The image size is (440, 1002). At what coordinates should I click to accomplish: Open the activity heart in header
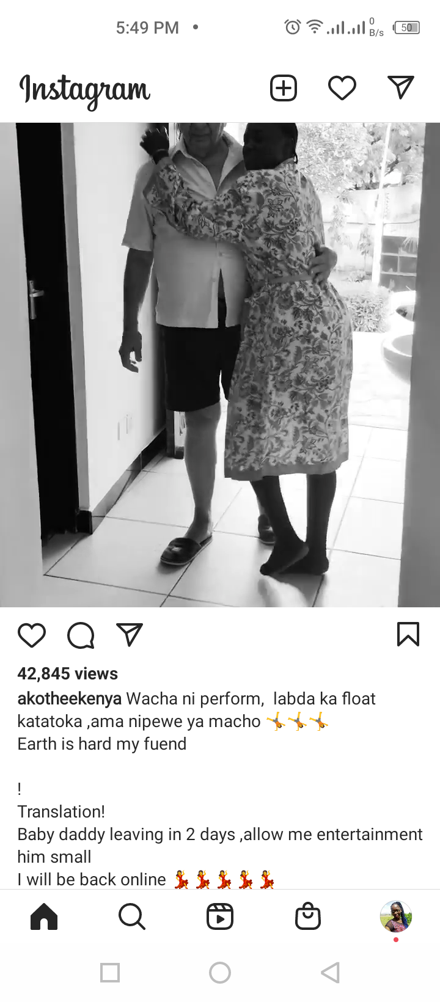342,88
